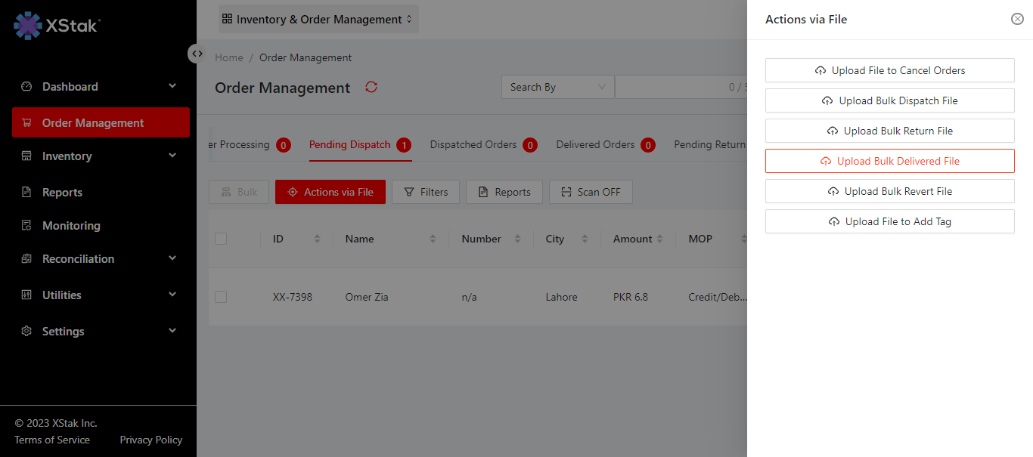
Task: Open the Search By dropdown
Action: (x=558, y=87)
